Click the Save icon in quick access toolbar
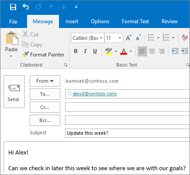This screenshot has width=190, height=175. tap(13, 7)
